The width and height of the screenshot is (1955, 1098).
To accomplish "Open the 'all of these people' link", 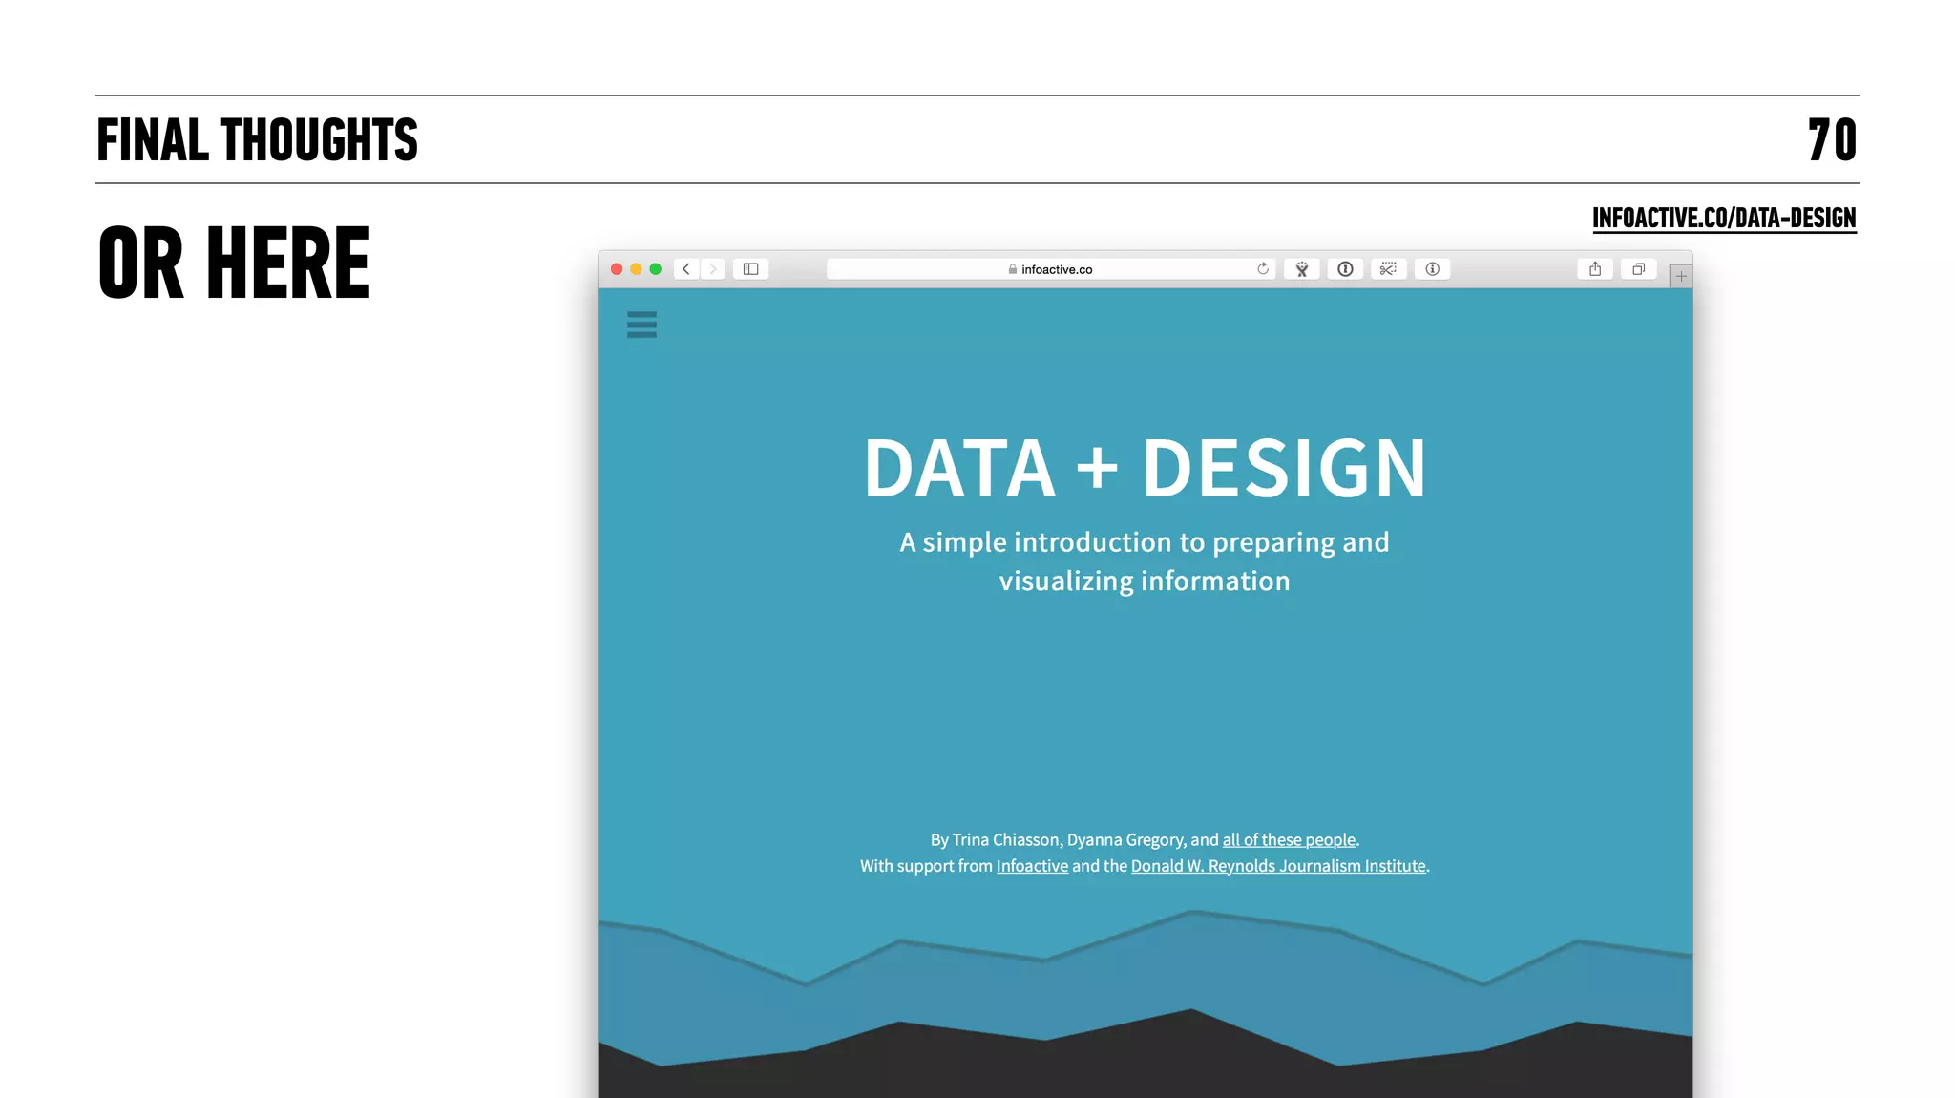I will point(1289,840).
